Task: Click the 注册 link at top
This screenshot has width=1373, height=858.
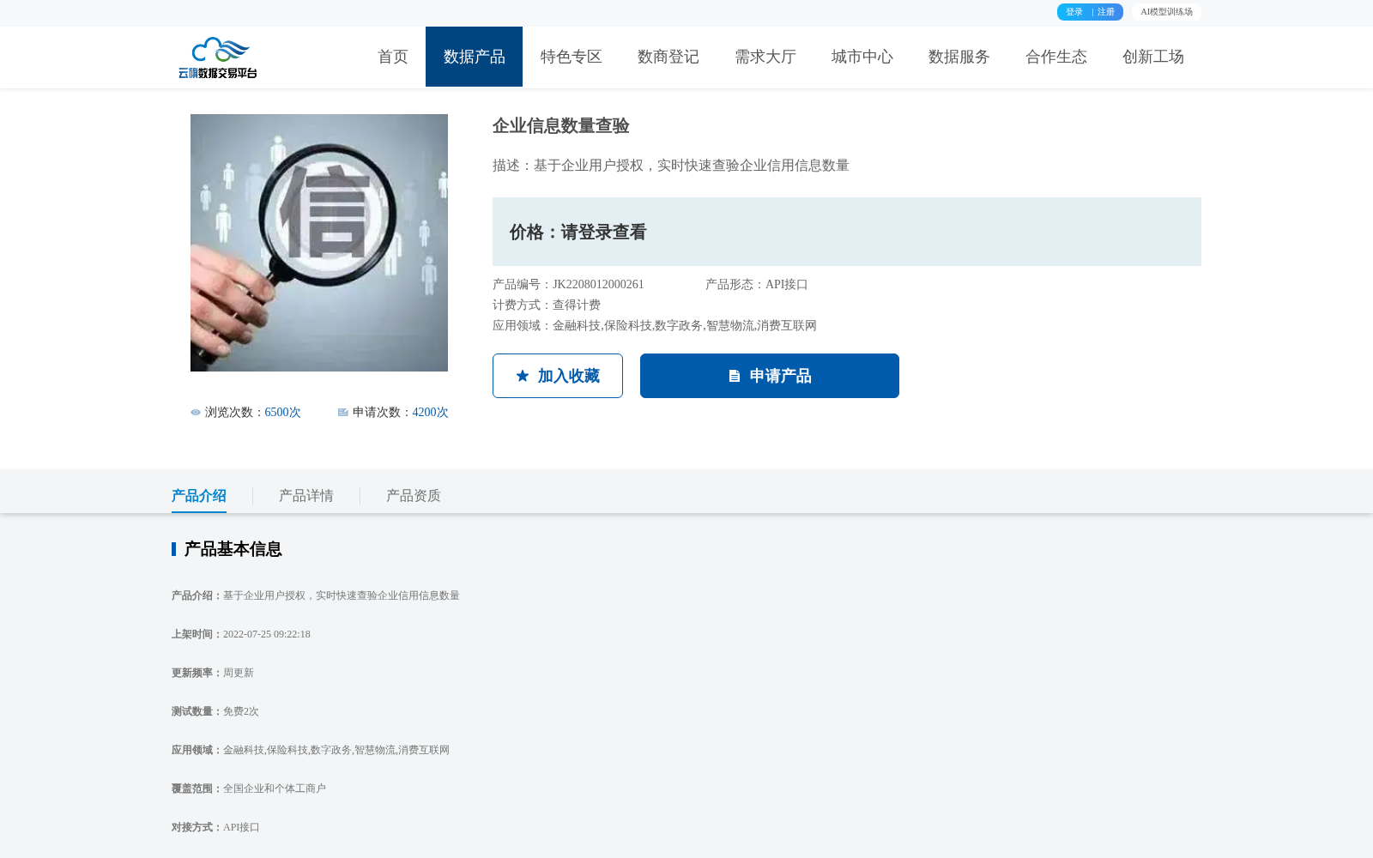Action: click(1106, 12)
